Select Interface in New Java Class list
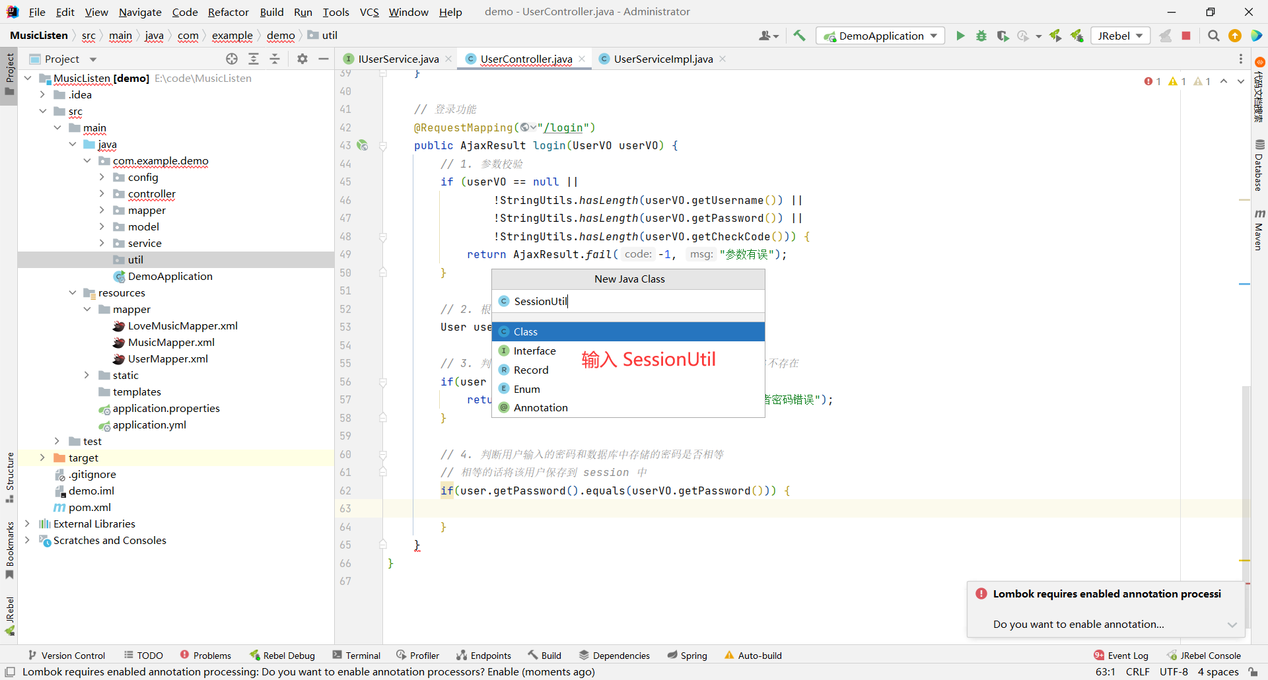Image resolution: width=1268 pixels, height=680 pixels. 534,351
